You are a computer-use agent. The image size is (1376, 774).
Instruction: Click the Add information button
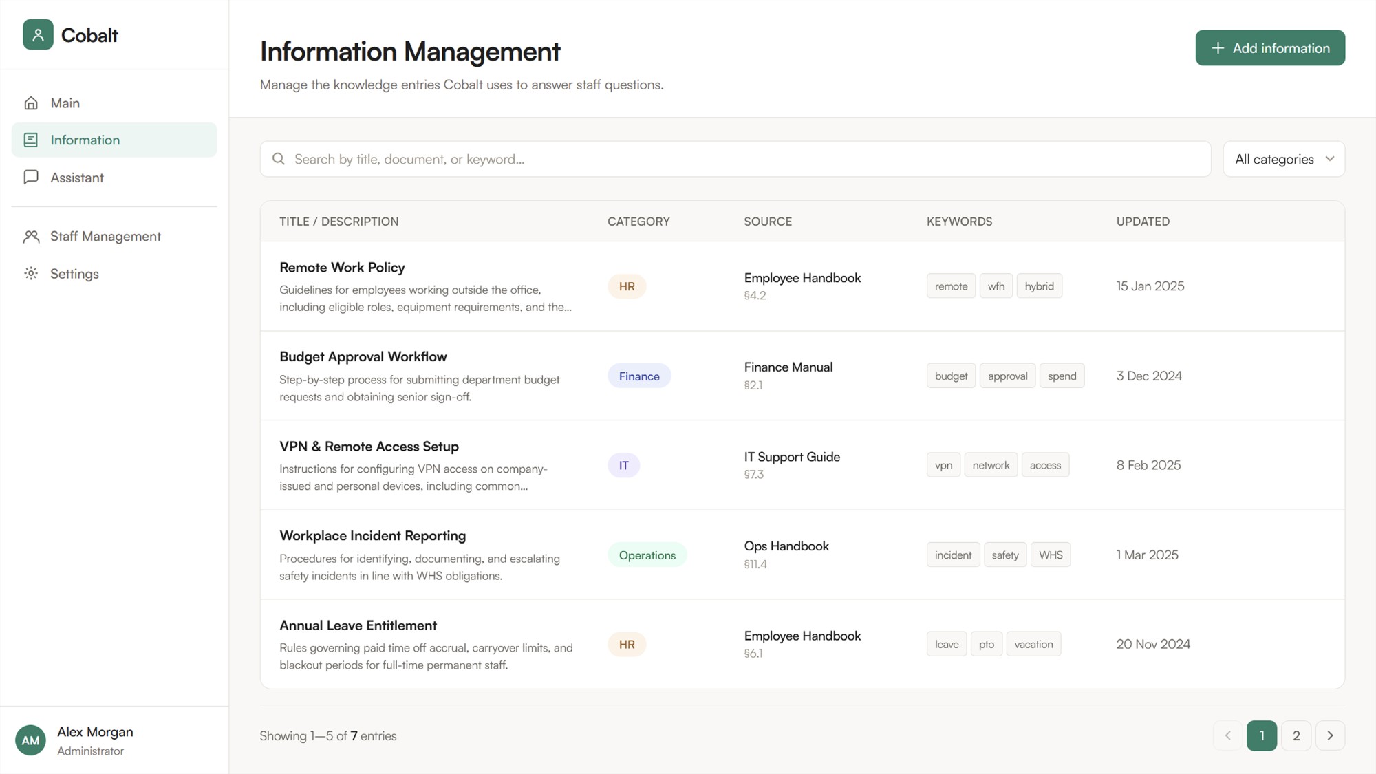point(1270,48)
